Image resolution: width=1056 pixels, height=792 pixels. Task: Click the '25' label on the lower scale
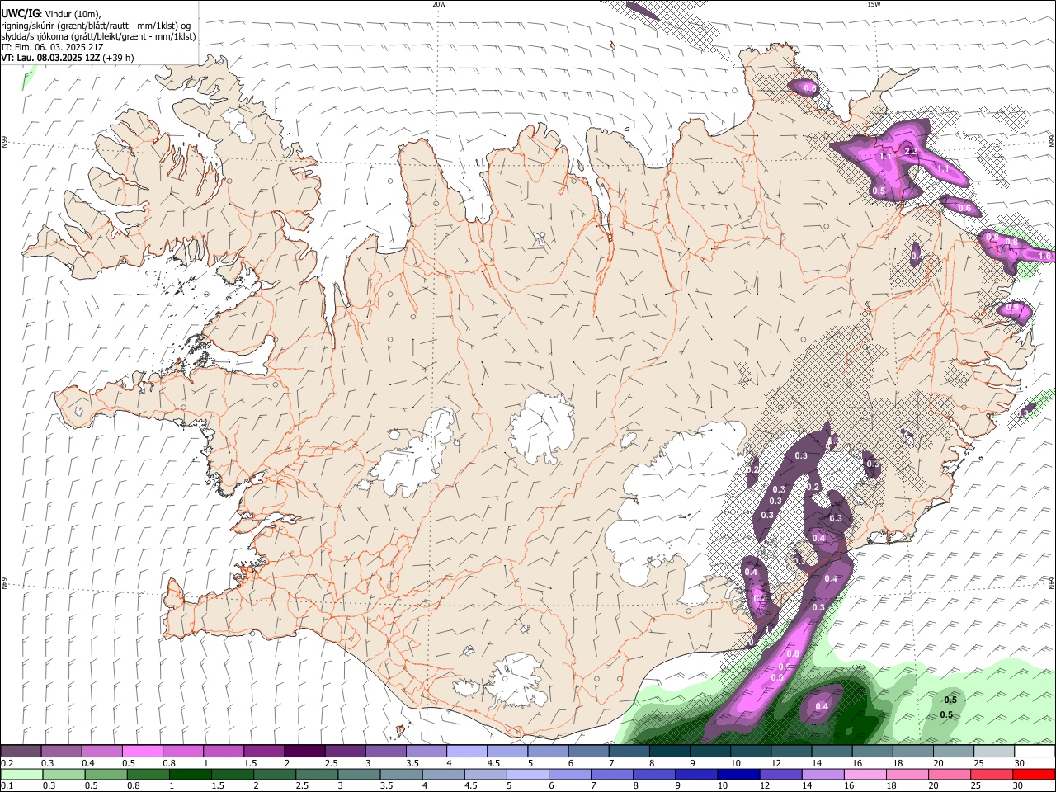[976, 785]
